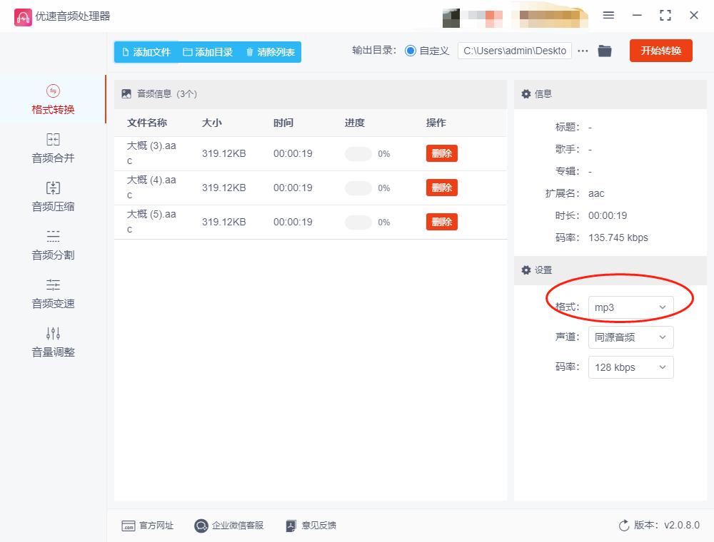The height and width of the screenshot is (542, 714).
Task: Open the 格式 mp3 format dropdown
Action: pyautogui.click(x=630, y=307)
